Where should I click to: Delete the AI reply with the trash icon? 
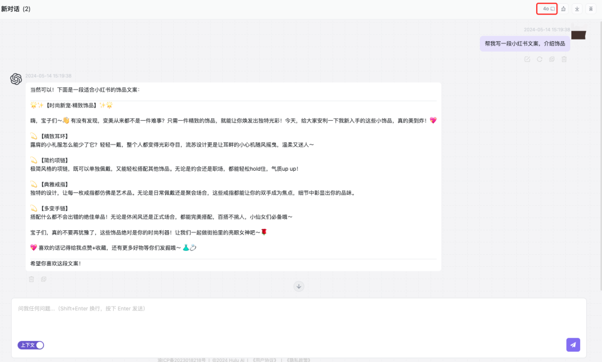click(31, 279)
